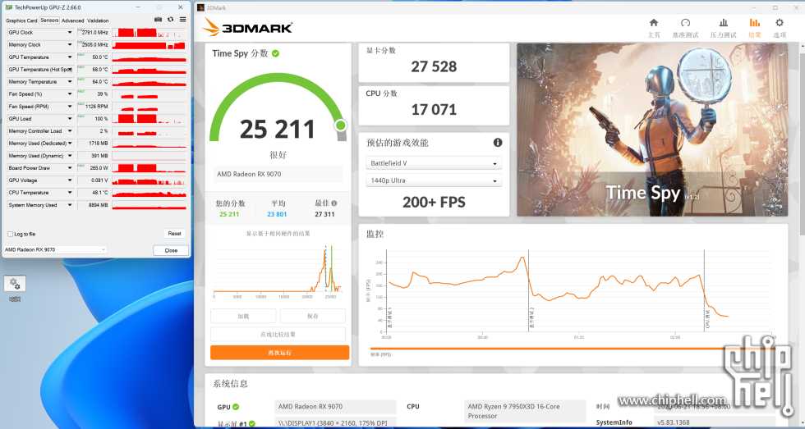This screenshot has height=429, width=805.
Task: Click the green check beside Time Spy score
Action: pyautogui.click(x=276, y=53)
